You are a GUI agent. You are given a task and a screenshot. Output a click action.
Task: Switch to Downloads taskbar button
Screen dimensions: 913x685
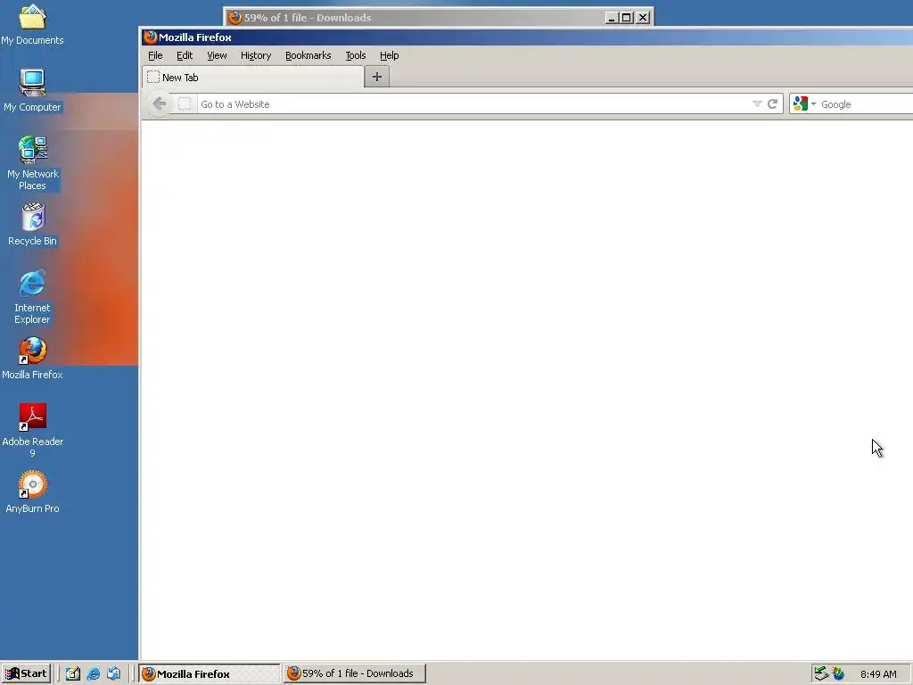(355, 674)
